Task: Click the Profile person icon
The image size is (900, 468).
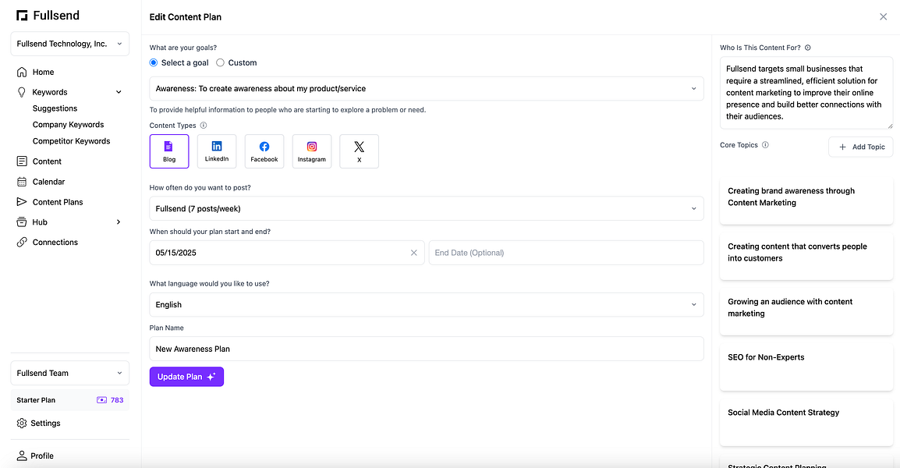Action: click(x=22, y=456)
